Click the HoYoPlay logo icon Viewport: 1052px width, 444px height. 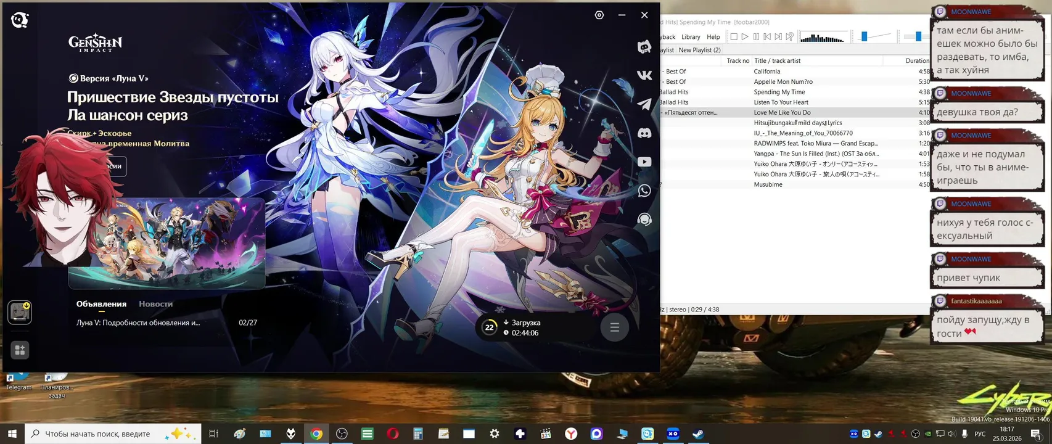[20, 20]
